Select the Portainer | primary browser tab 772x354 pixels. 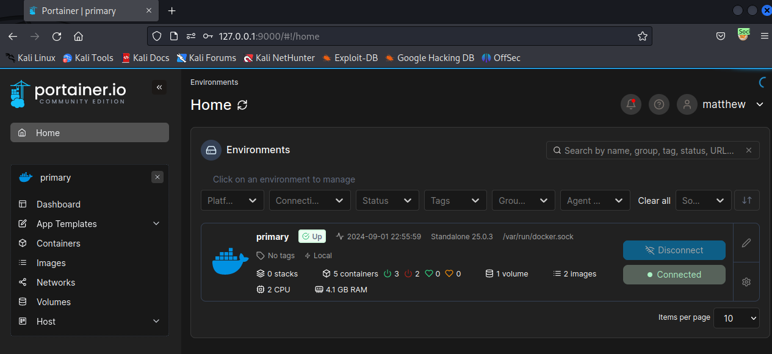(90, 11)
